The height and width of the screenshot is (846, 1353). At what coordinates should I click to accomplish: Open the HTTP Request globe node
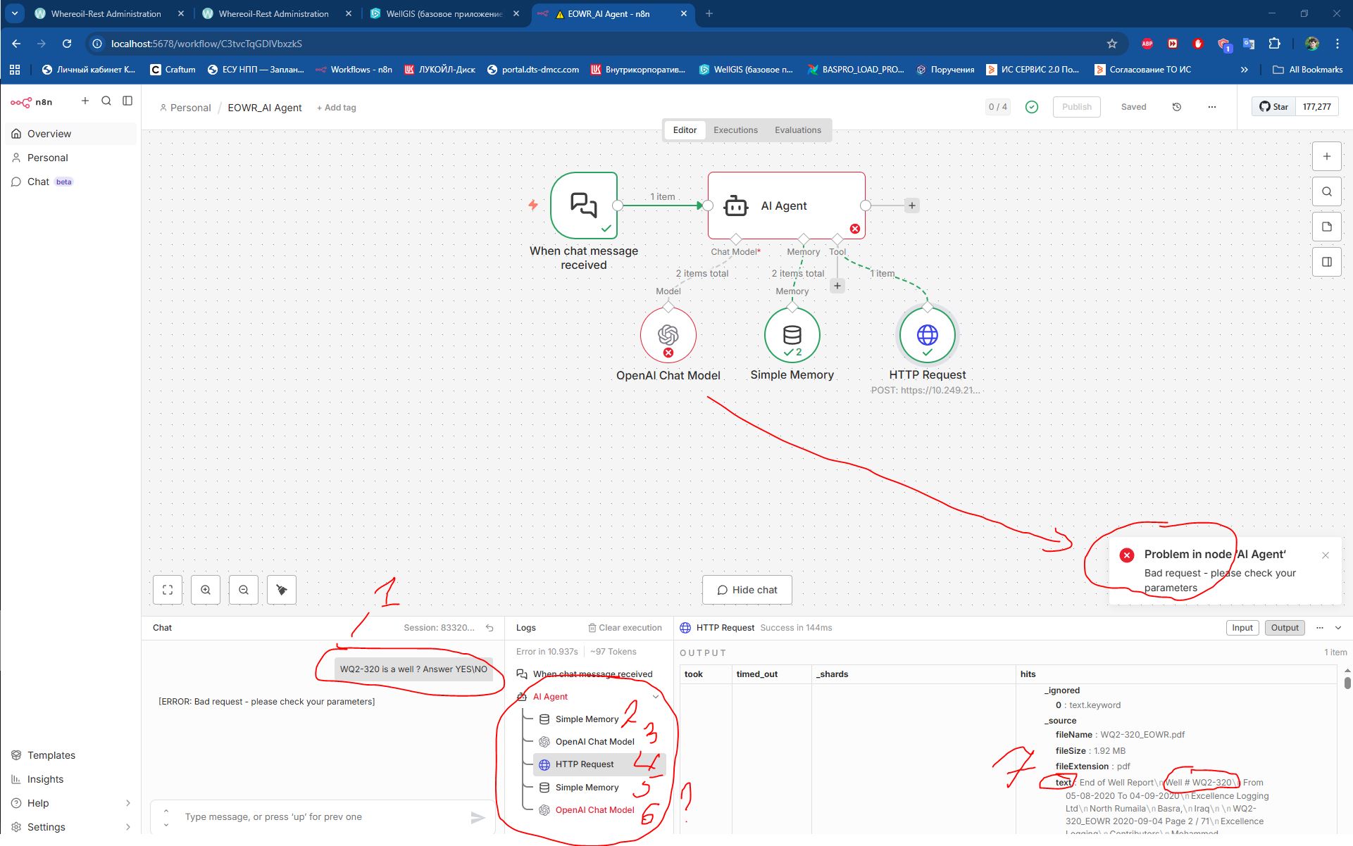coord(927,335)
